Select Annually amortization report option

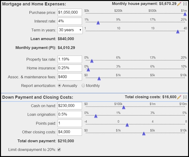(59, 85)
